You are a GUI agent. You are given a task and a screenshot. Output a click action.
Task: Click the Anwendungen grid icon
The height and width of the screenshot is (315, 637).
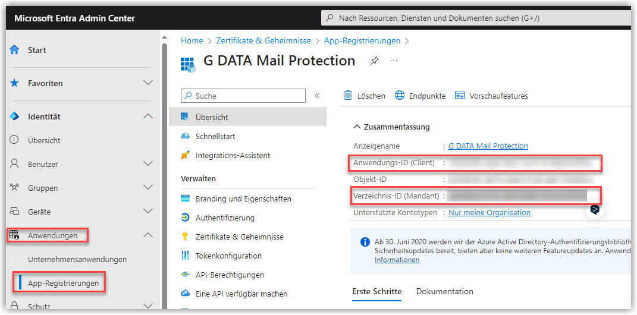point(14,235)
